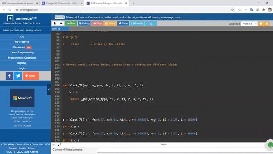Screen dimensions: 273x154
Task: Bookmark this page with the star icon
Action: click(x=232, y=10)
